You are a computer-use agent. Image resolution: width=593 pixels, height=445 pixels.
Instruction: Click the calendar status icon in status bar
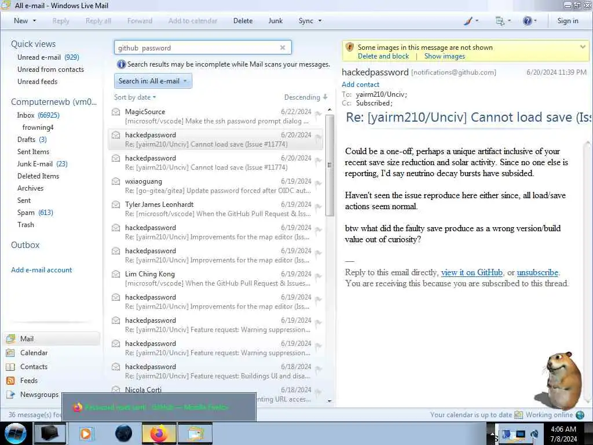pos(518,415)
